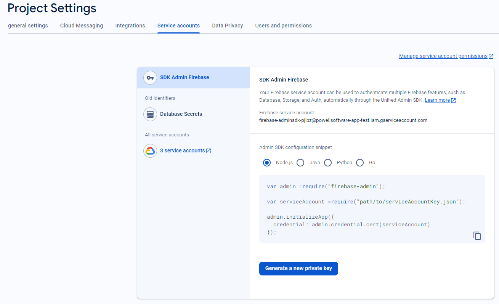Viewport: 499px width, 304px height.
Task: Open the general settings tab
Action: pyautogui.click(x=28, y=26)
